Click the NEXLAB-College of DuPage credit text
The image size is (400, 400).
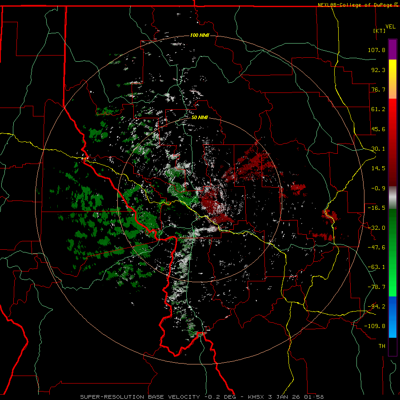pyautogui.click(x=355, y=5)
